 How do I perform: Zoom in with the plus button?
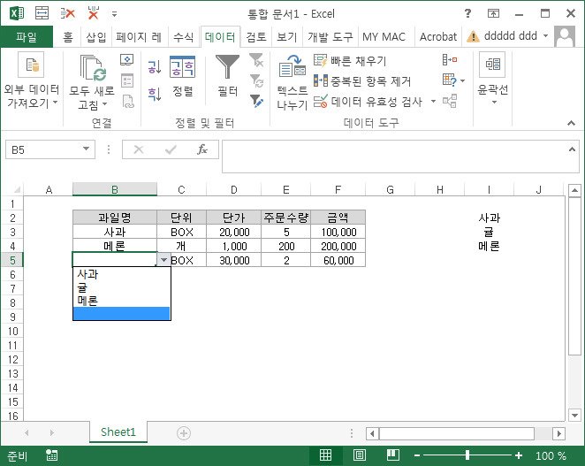(x=519, y=455)
